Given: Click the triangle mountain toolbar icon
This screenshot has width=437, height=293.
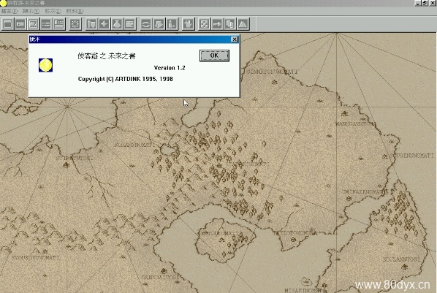Looking at the screenshot, I should [x=243, y=24].
